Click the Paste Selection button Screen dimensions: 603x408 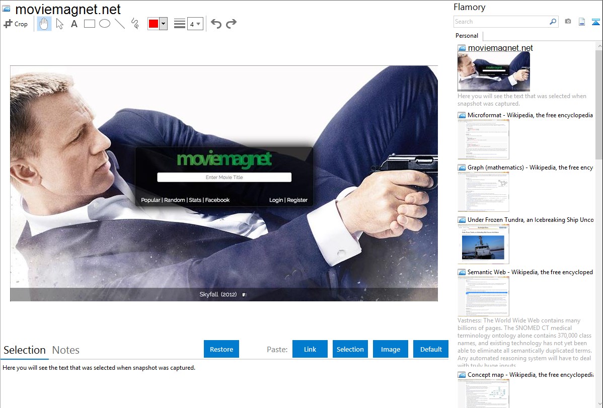(350, 349)
